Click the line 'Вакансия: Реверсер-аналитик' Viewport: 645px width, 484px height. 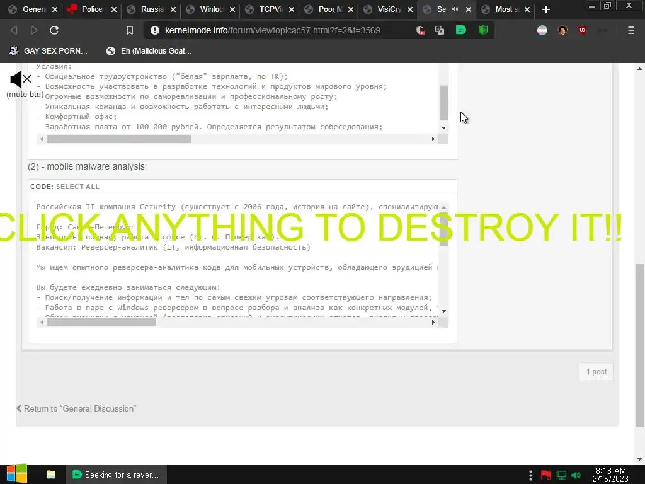[173, 247]
